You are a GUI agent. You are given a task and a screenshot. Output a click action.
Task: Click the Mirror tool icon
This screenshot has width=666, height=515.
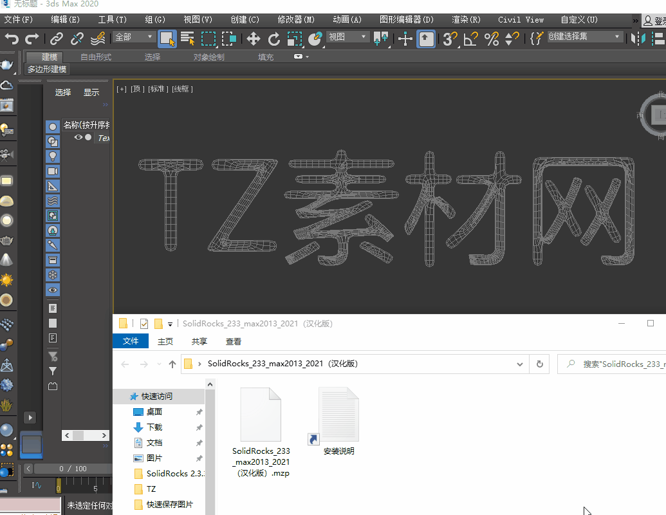tap(638, 39)
